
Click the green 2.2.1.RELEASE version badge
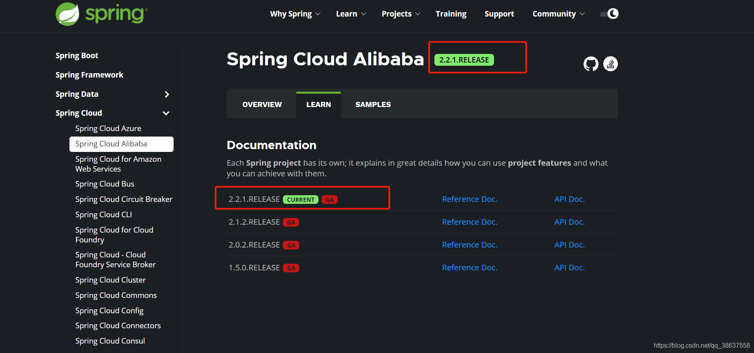point(464,60)
